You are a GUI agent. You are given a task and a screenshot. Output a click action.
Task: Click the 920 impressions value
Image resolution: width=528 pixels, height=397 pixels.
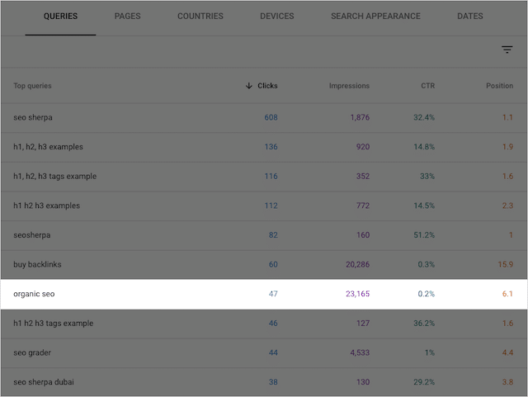[x=363, y=147]
